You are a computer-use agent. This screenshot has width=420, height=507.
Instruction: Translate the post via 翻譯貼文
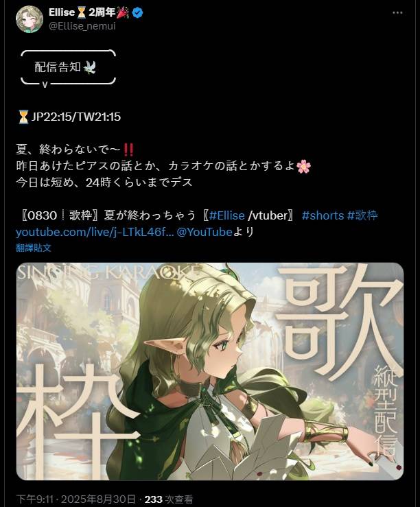click(34, 248)
